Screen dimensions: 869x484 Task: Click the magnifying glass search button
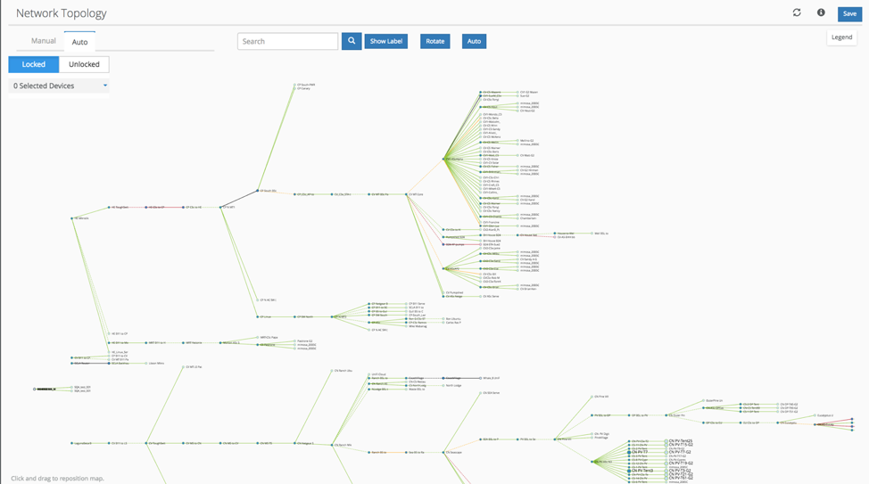click(352, 41)
